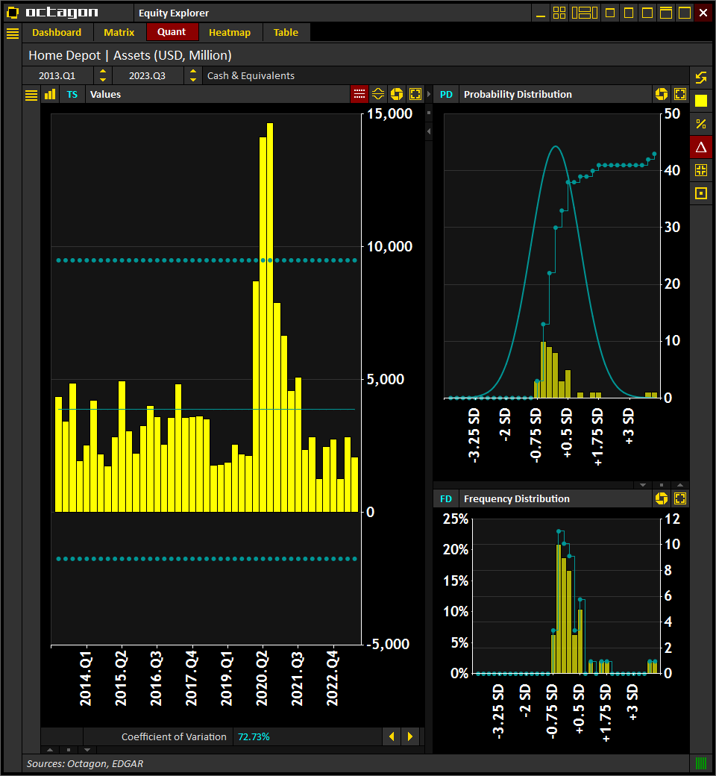The image size is (716, 776).
Task: Click snapshot icon in Probability Distribution header
Action: 662,94
